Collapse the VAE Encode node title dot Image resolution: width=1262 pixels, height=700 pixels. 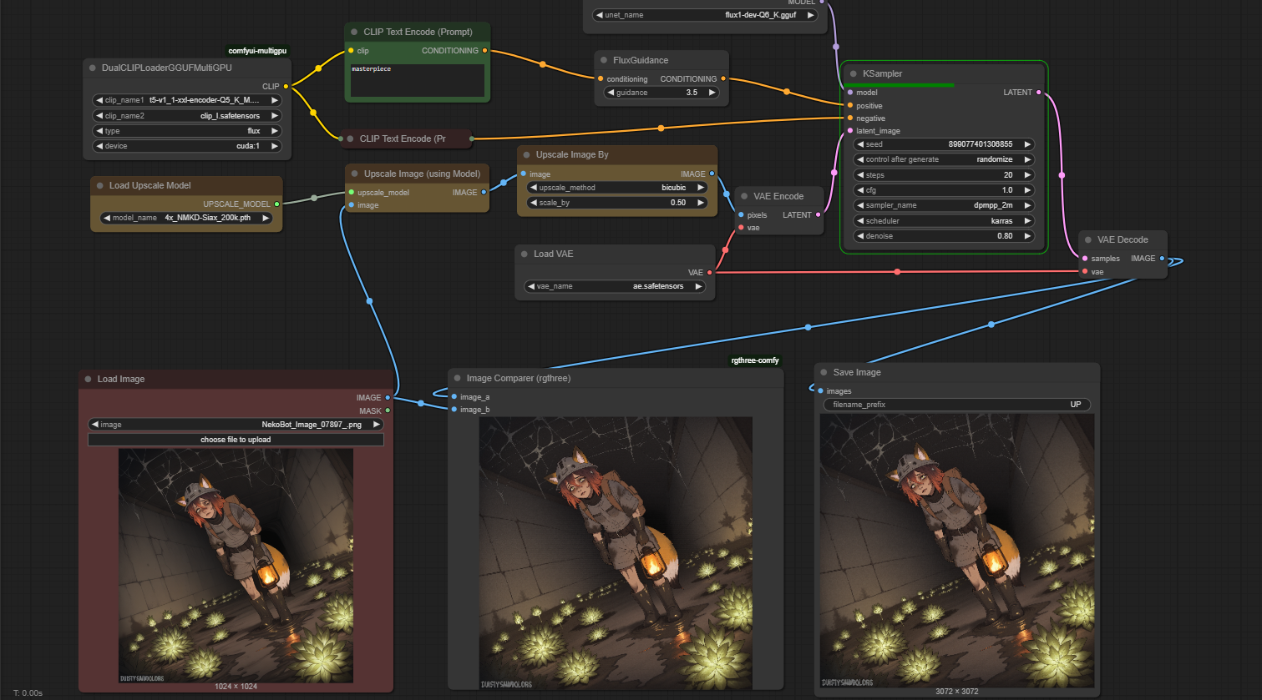point(744,196)
